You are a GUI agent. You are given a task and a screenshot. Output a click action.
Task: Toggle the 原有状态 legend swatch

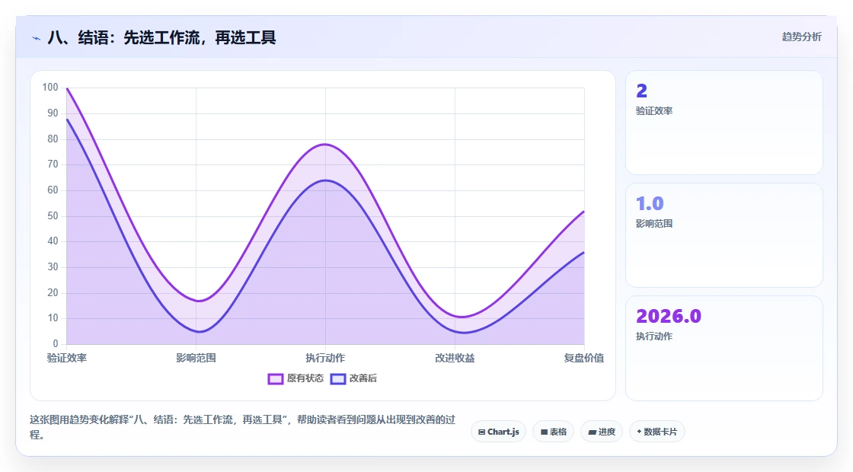(275, 378)
